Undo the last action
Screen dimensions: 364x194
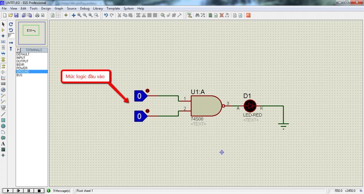[x=106, y=15]
